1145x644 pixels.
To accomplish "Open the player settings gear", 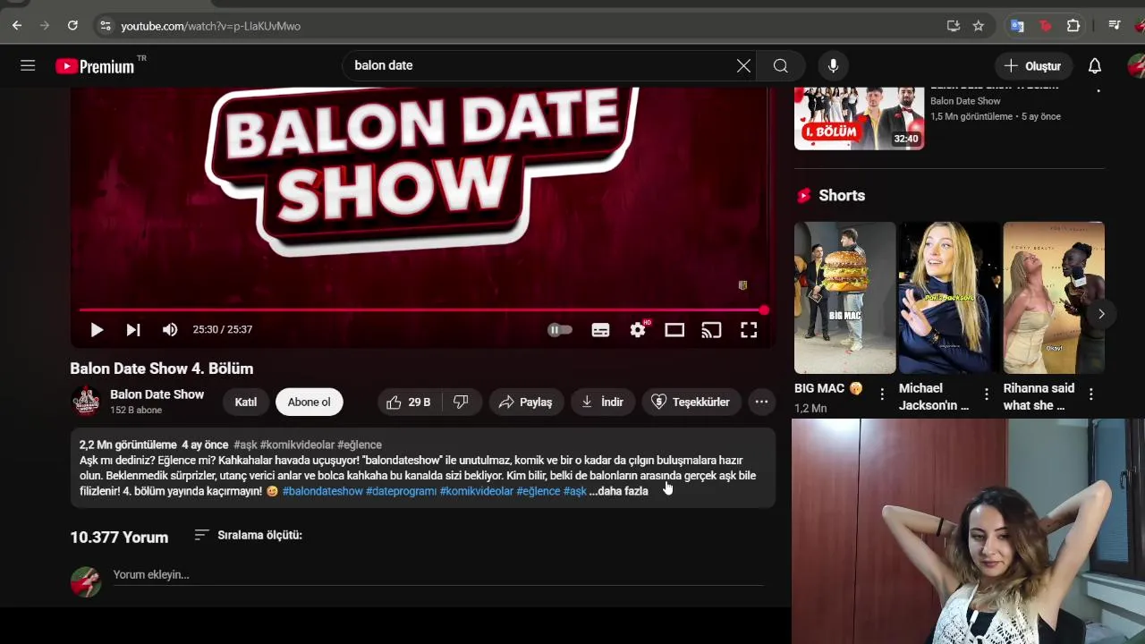I will (x=638, y=329).
